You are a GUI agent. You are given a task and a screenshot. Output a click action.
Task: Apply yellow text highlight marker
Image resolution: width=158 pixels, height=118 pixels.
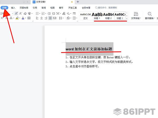pyautogui.click(x=17, y=18)
